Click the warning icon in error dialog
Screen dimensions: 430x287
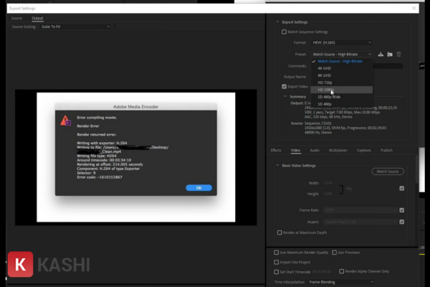66,121
